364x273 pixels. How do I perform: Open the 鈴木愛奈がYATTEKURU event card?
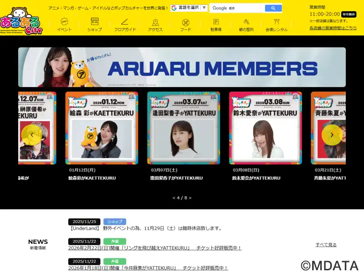point(265,128)
